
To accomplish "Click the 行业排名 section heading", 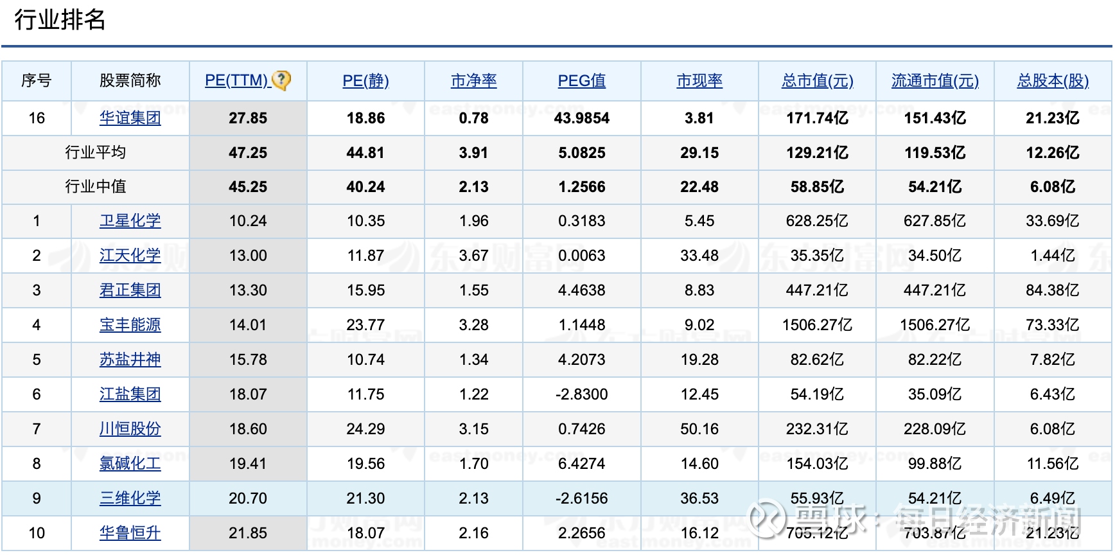I will [60, 20].
